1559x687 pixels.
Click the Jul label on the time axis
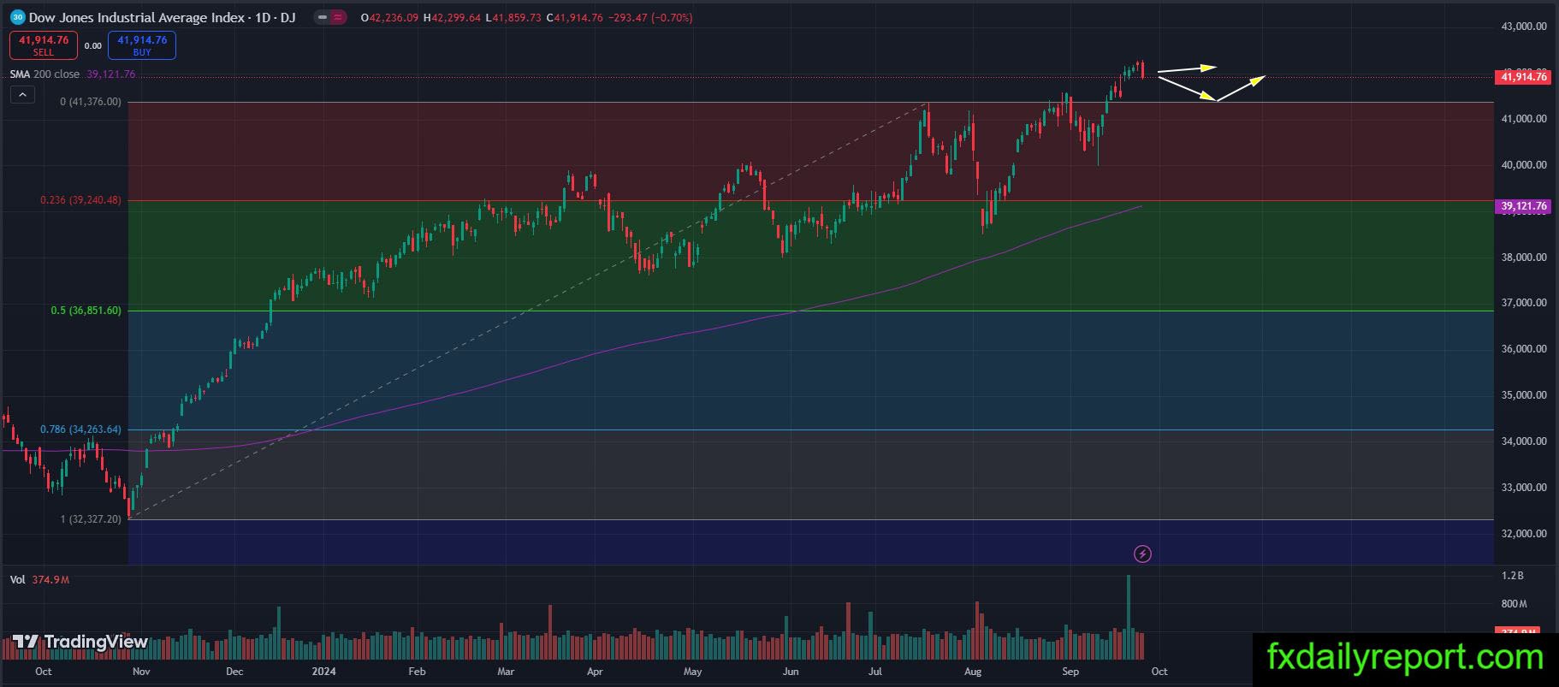pos(875,672)
